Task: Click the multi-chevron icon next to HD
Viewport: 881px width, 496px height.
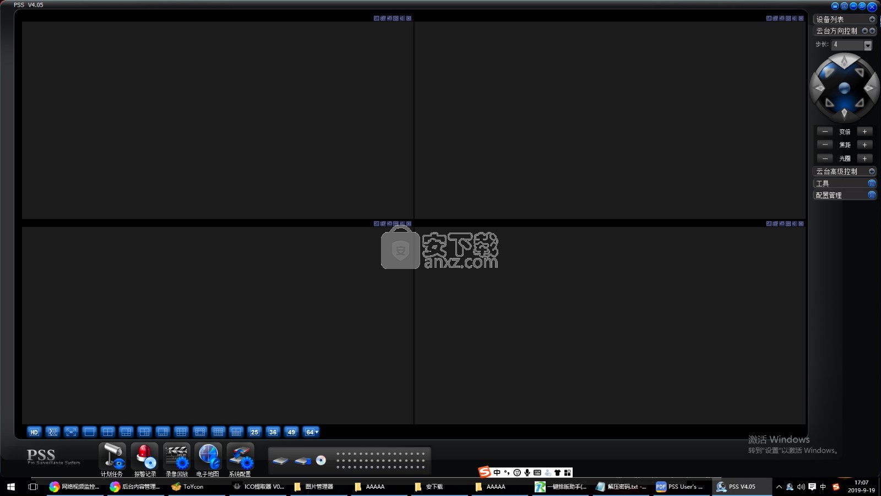Action: (52, 432)
